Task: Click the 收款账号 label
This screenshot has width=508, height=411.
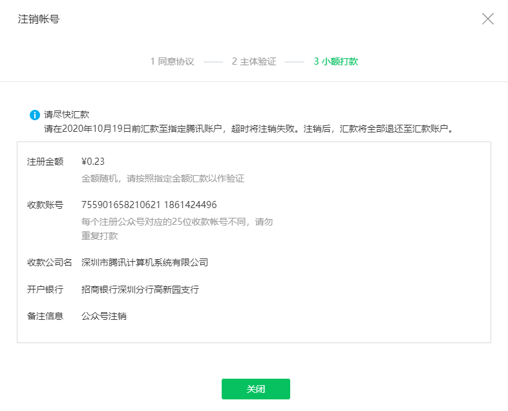Action: click(45, 205)
